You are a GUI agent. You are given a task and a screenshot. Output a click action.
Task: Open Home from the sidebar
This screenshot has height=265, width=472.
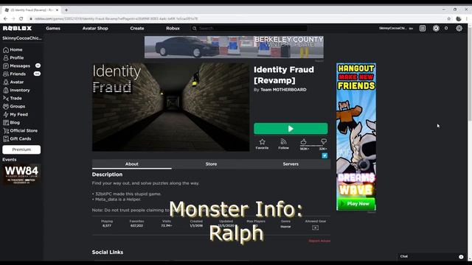tap(13, 49)
